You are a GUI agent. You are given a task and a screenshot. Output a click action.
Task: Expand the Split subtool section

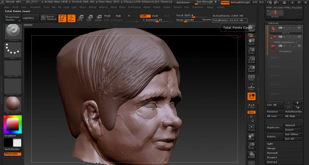(x=270, y=144)
